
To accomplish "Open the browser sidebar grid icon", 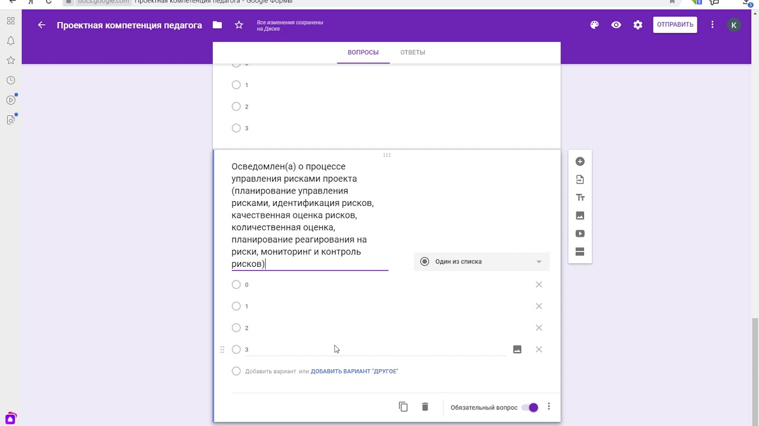I will tap(11, 21).
